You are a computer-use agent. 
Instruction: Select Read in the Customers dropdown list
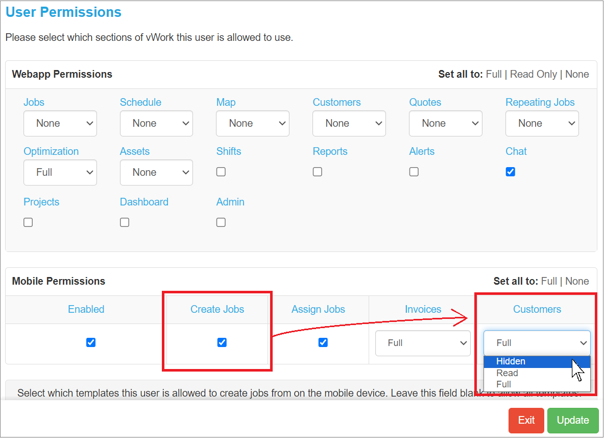click(537, 373)
